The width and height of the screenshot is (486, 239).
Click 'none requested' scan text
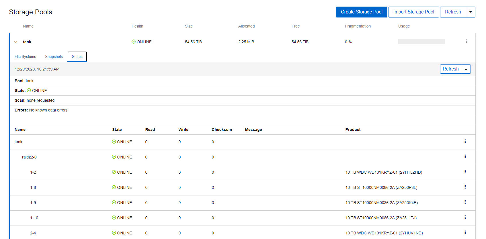click(40, 100)
